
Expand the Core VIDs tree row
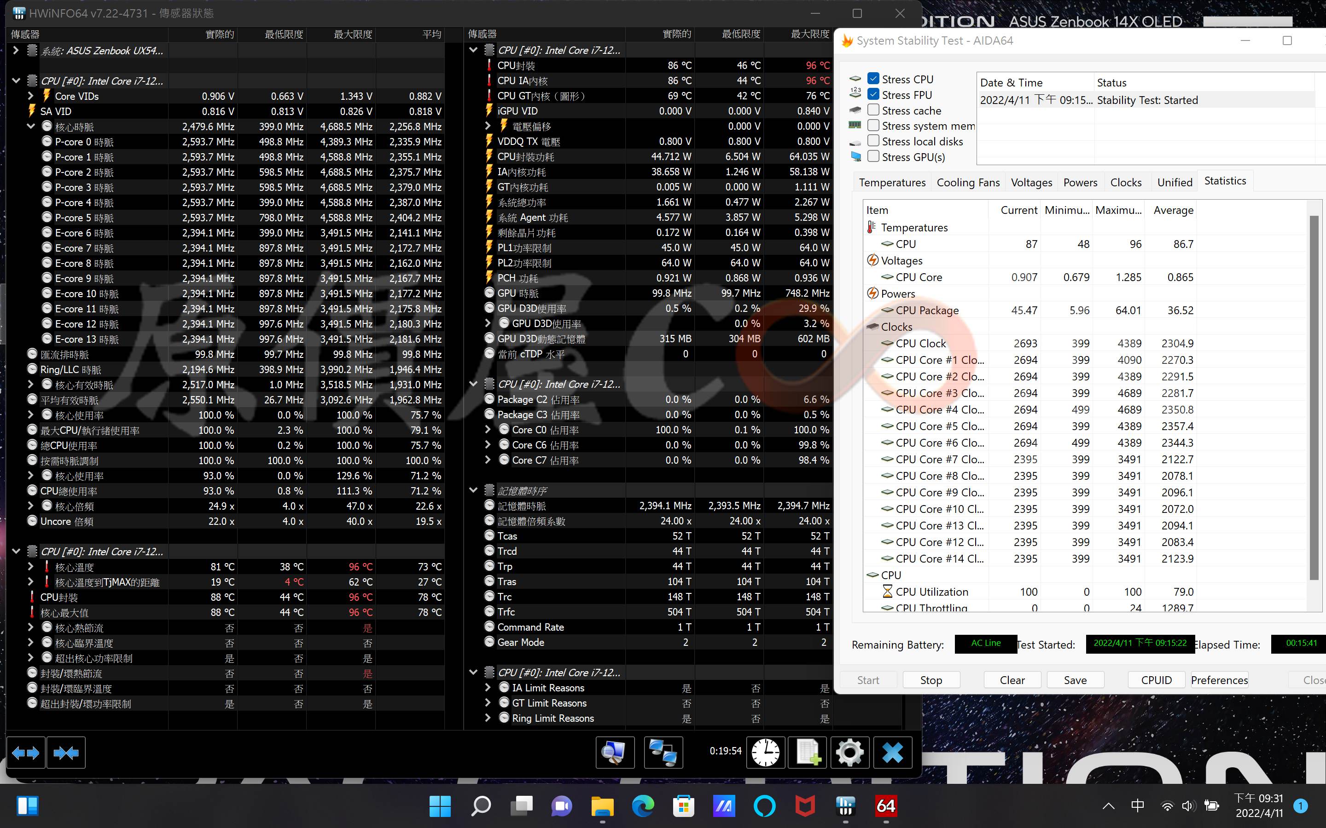coord(31,96)
